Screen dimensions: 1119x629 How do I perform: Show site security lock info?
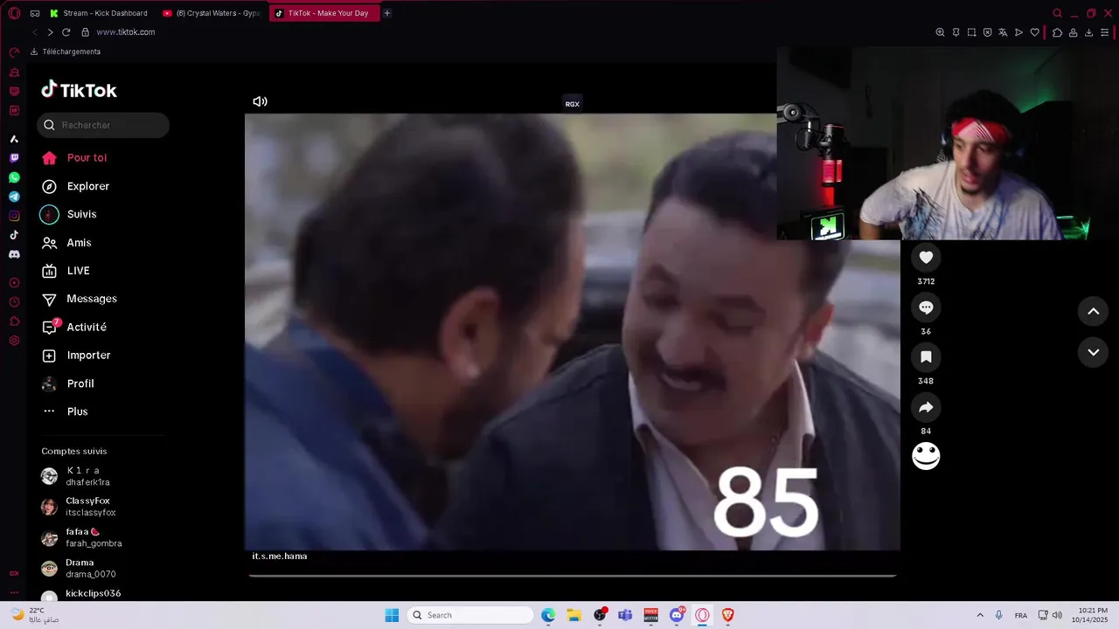pyautogui.click(x=85, y=32)
